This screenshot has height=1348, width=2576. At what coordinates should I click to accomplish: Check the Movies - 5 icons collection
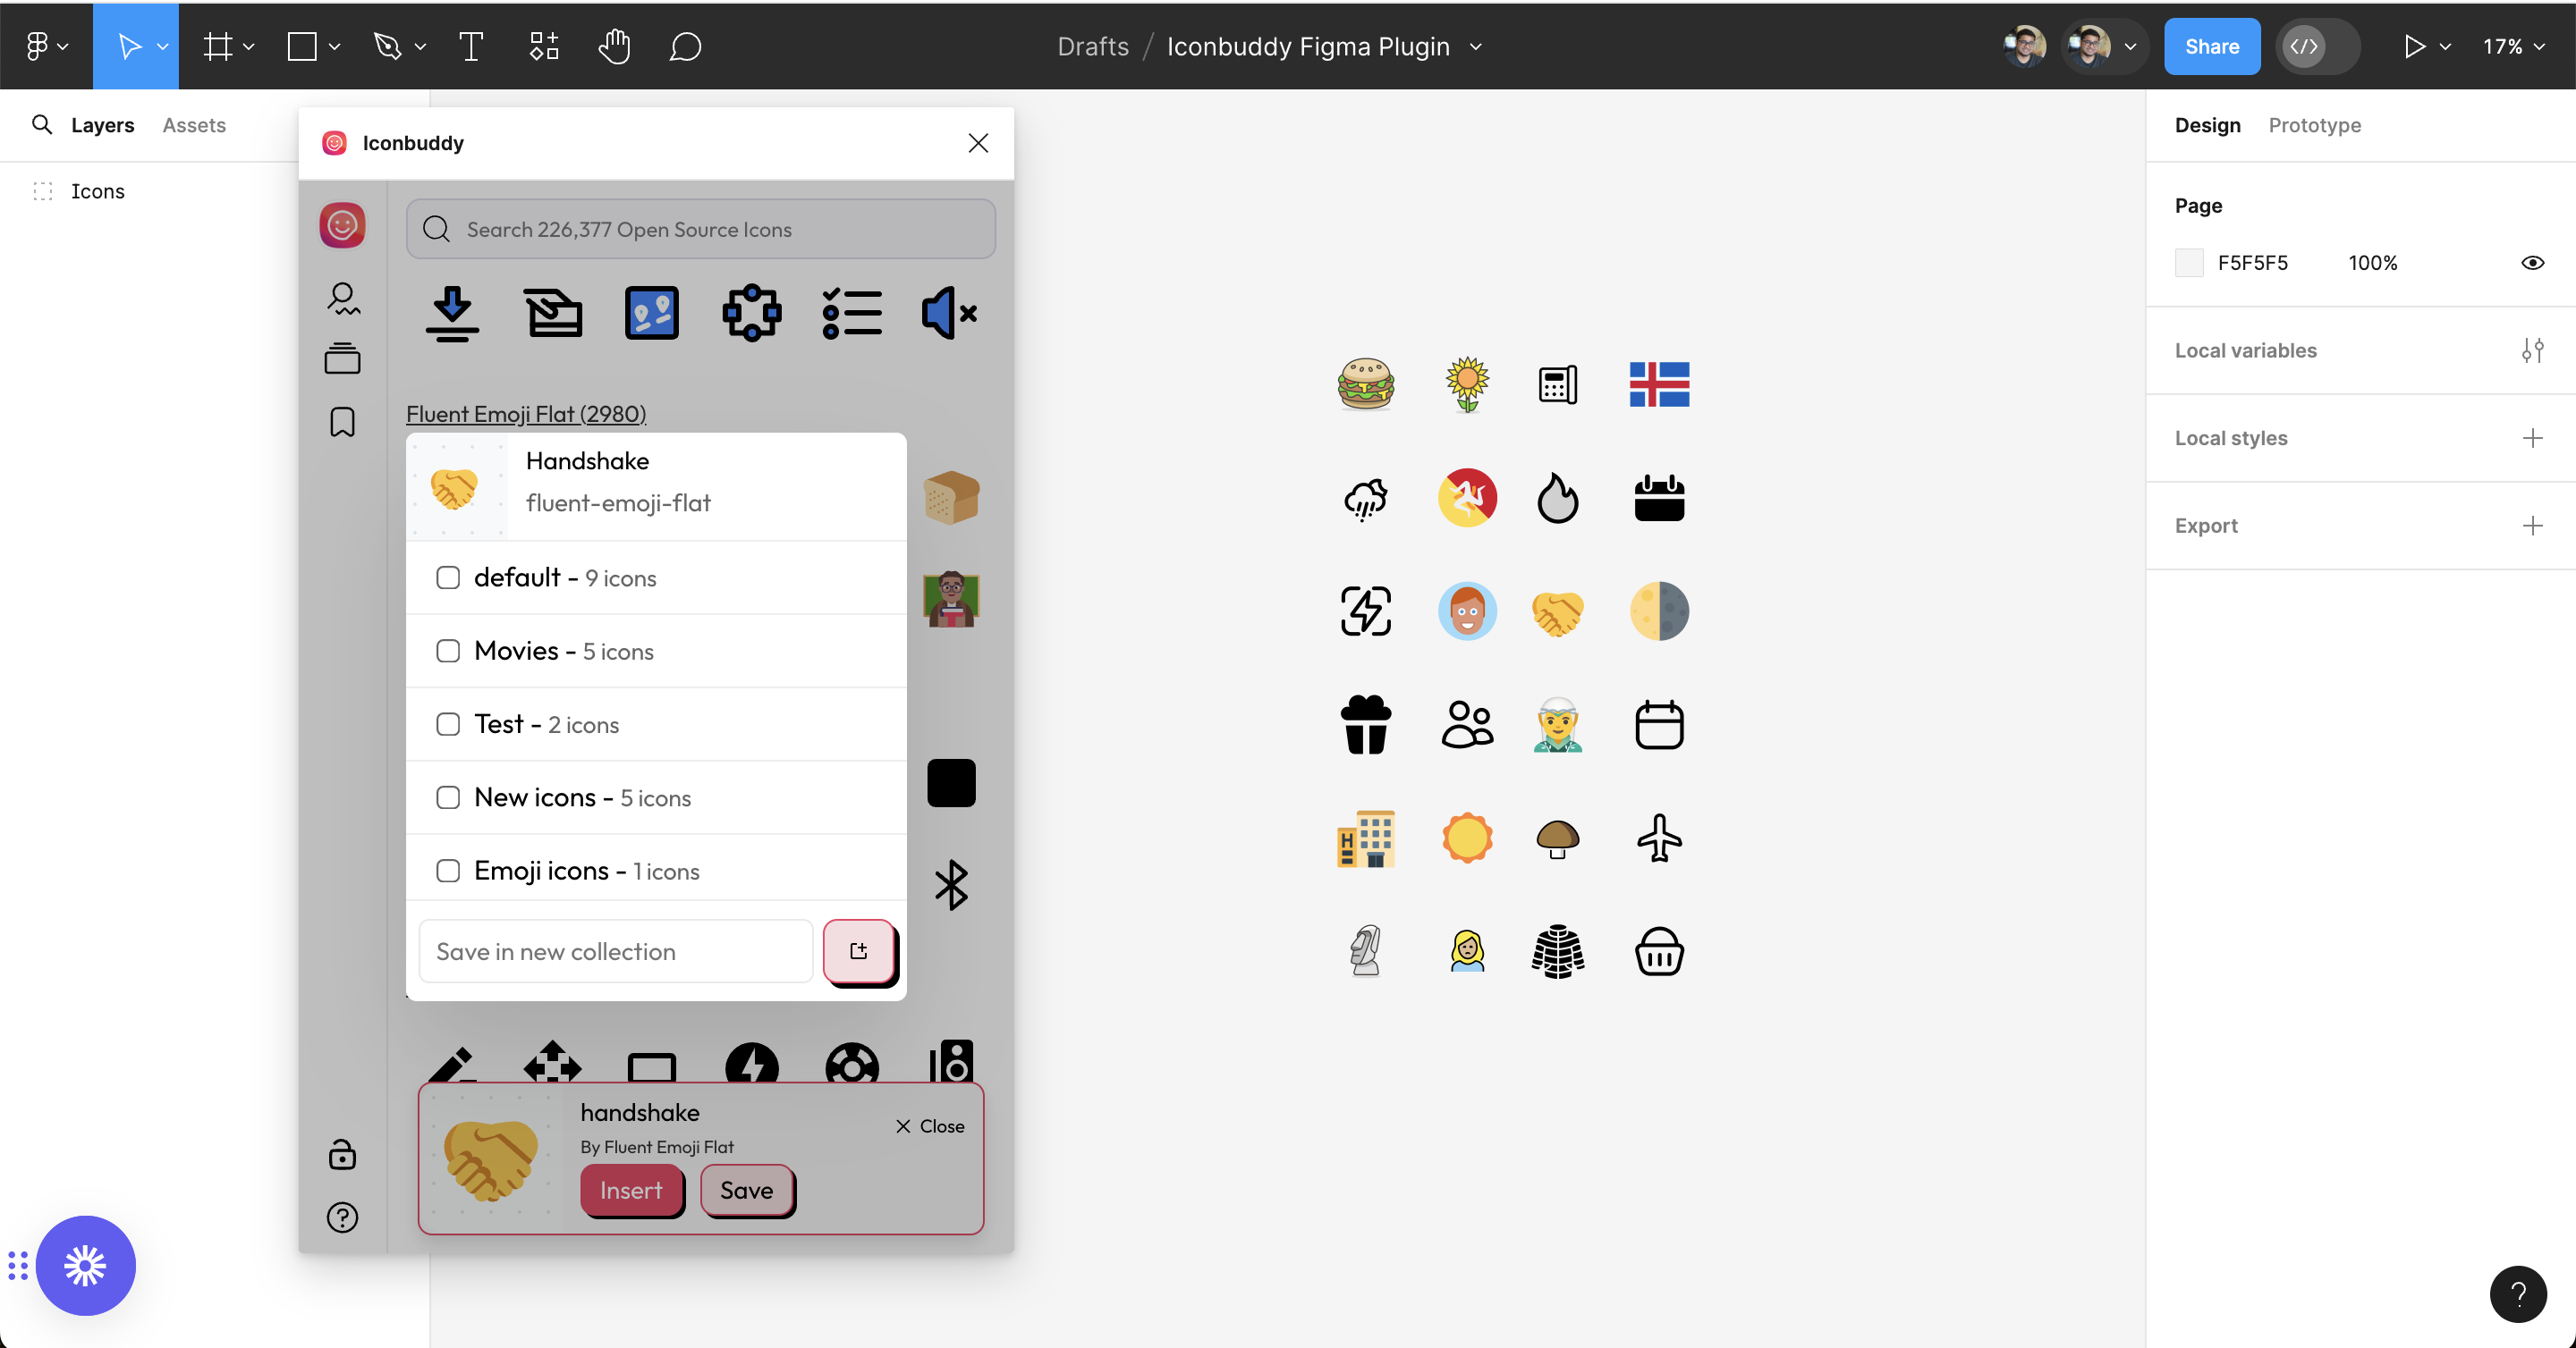tap(448, 651)
